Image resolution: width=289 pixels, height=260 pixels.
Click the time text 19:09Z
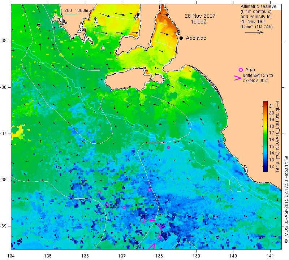click(199, 22)
